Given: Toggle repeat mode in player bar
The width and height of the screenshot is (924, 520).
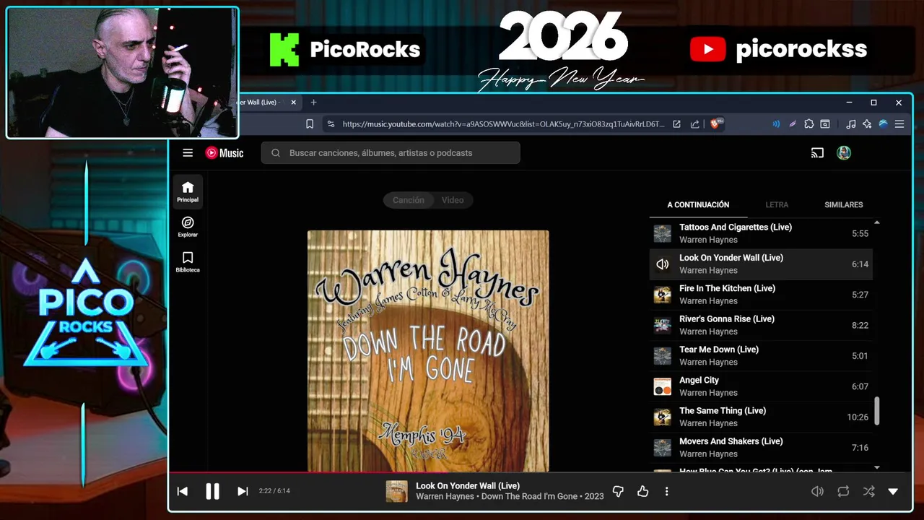Looking at the screenshot, I should point(843,491).
